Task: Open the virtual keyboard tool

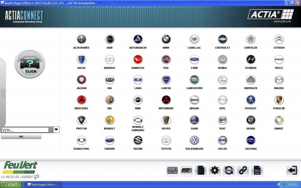Action: point(173,170)
